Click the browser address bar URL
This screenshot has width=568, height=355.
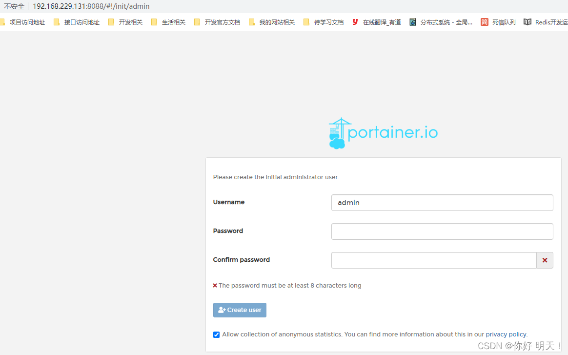tap(91, 6)
